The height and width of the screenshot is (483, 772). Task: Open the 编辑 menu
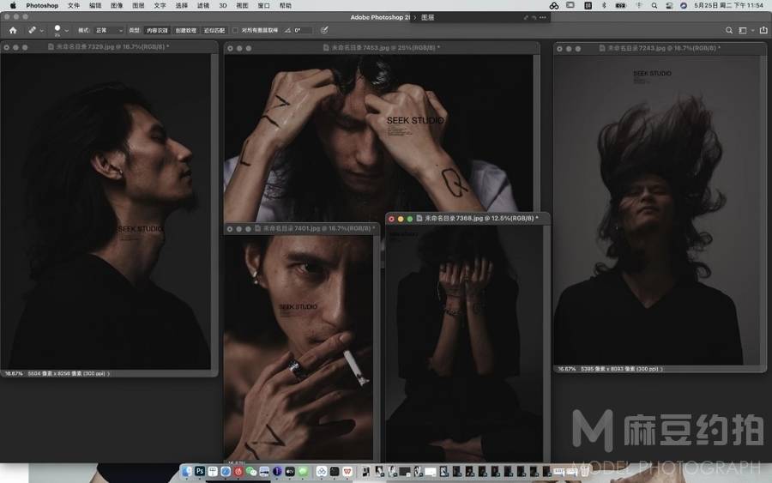tap(95, 5)
